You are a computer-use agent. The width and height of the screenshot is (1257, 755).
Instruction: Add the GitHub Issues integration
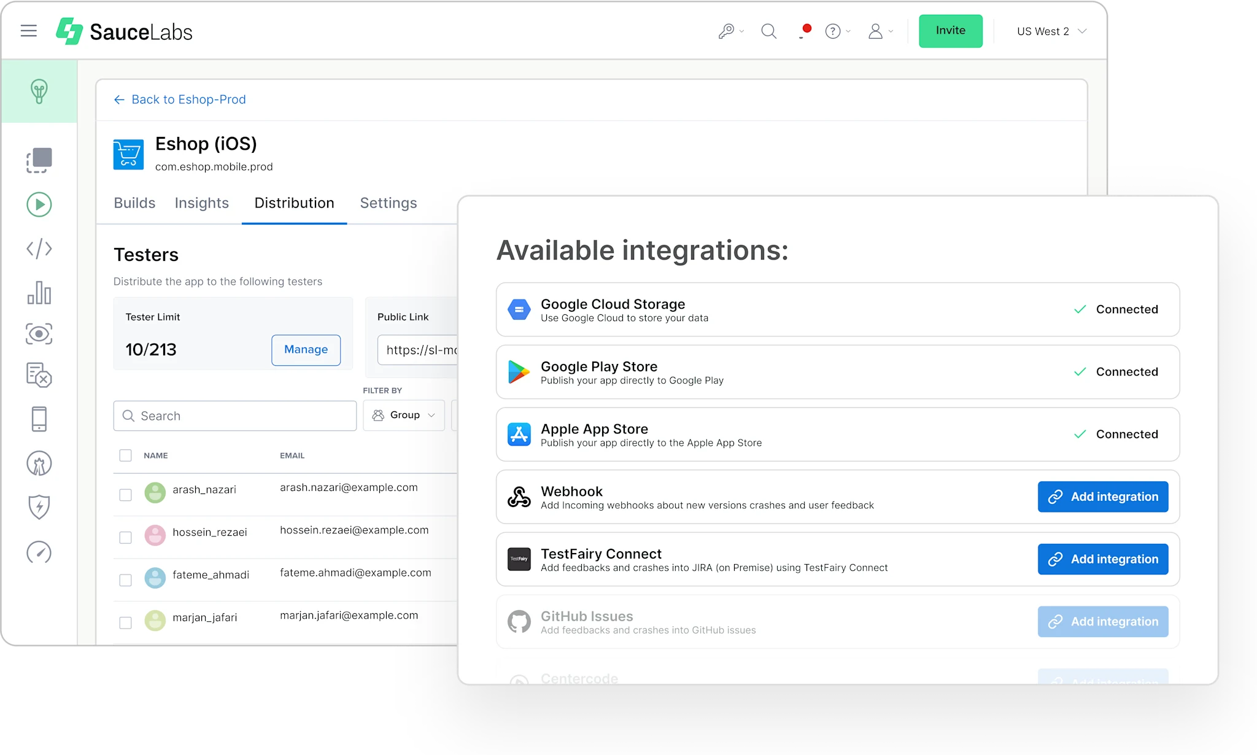pyautogui.click(x=1103, y=622)
